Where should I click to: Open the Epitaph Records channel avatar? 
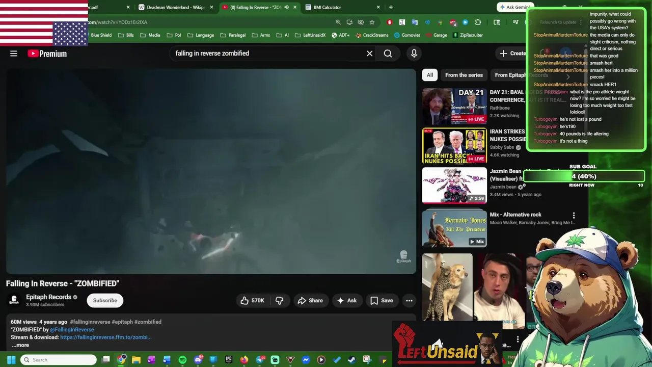[14, 300]
